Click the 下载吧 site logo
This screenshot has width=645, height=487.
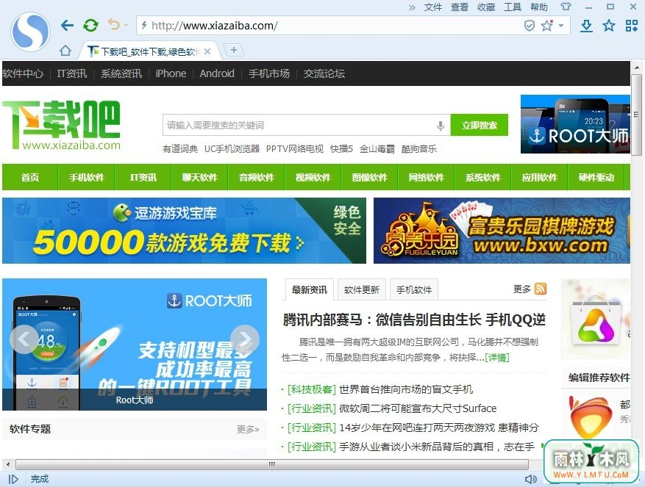click(62, 125)
